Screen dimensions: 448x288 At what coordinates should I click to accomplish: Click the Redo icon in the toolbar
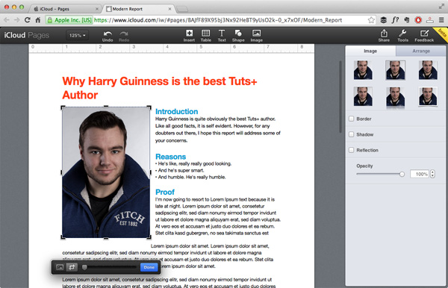[124, 36]
